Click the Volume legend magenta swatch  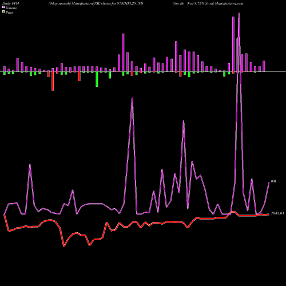[x=3, y=7]
